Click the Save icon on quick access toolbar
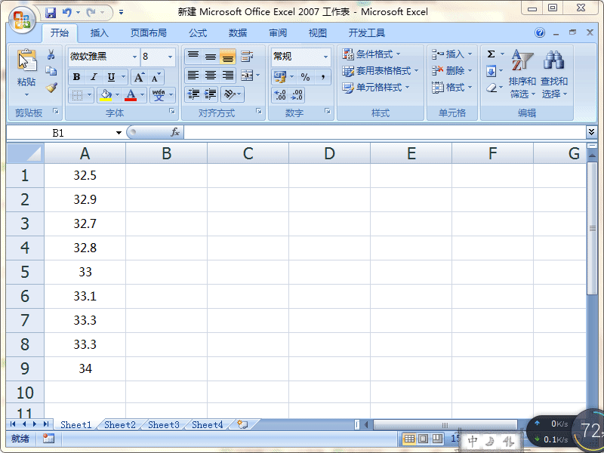The height and width of the screenshot is (453, 604). pos(51,12)
